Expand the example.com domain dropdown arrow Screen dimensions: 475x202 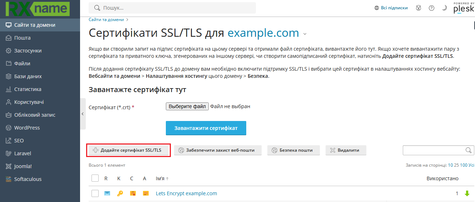click(305, 34)
